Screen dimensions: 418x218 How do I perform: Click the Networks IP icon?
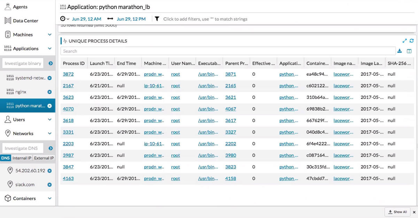pyautogui.click(x=8, y=133)
